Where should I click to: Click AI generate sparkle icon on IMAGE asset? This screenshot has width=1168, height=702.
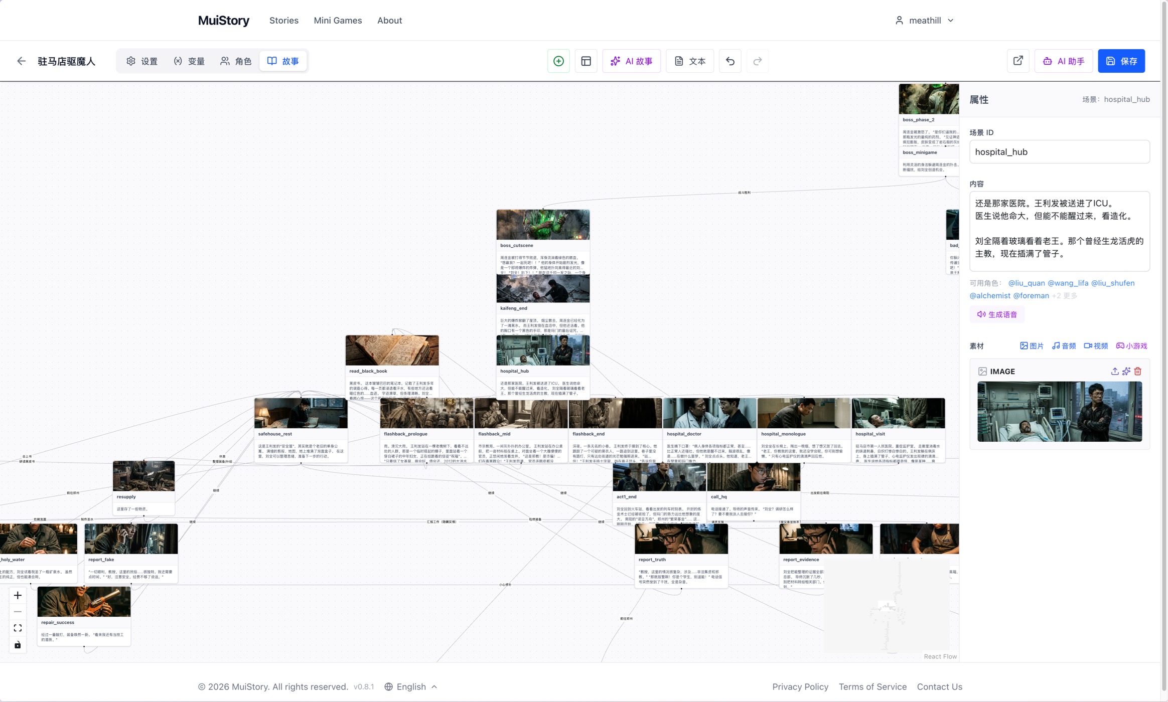pyautogui.click(x=1126, y=371)
